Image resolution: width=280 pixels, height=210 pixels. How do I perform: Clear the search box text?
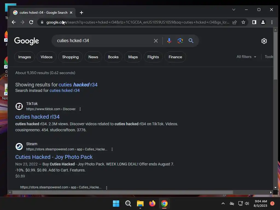point(156,41)
